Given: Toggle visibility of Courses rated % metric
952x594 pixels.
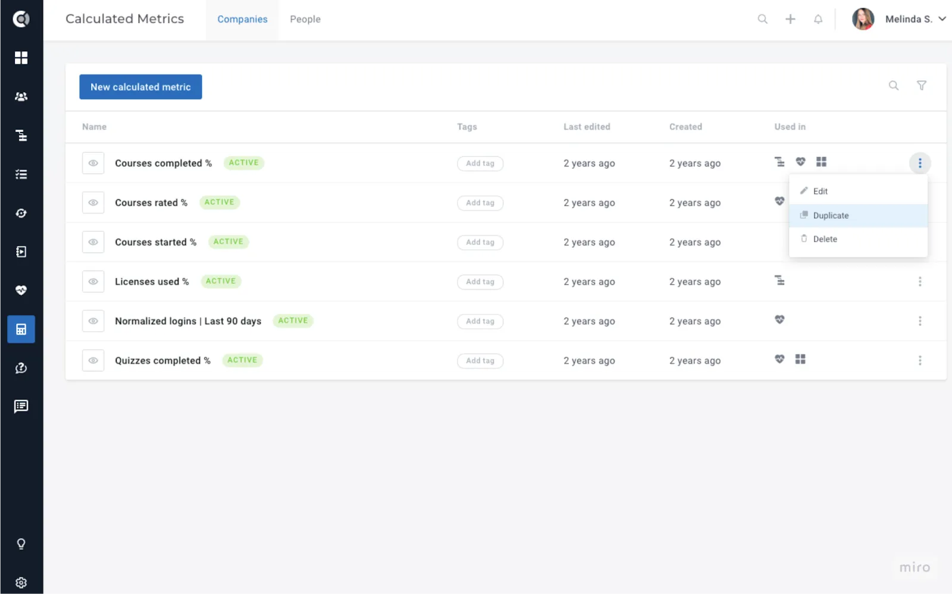Looking at the screenshot, I should coord(93,203).
